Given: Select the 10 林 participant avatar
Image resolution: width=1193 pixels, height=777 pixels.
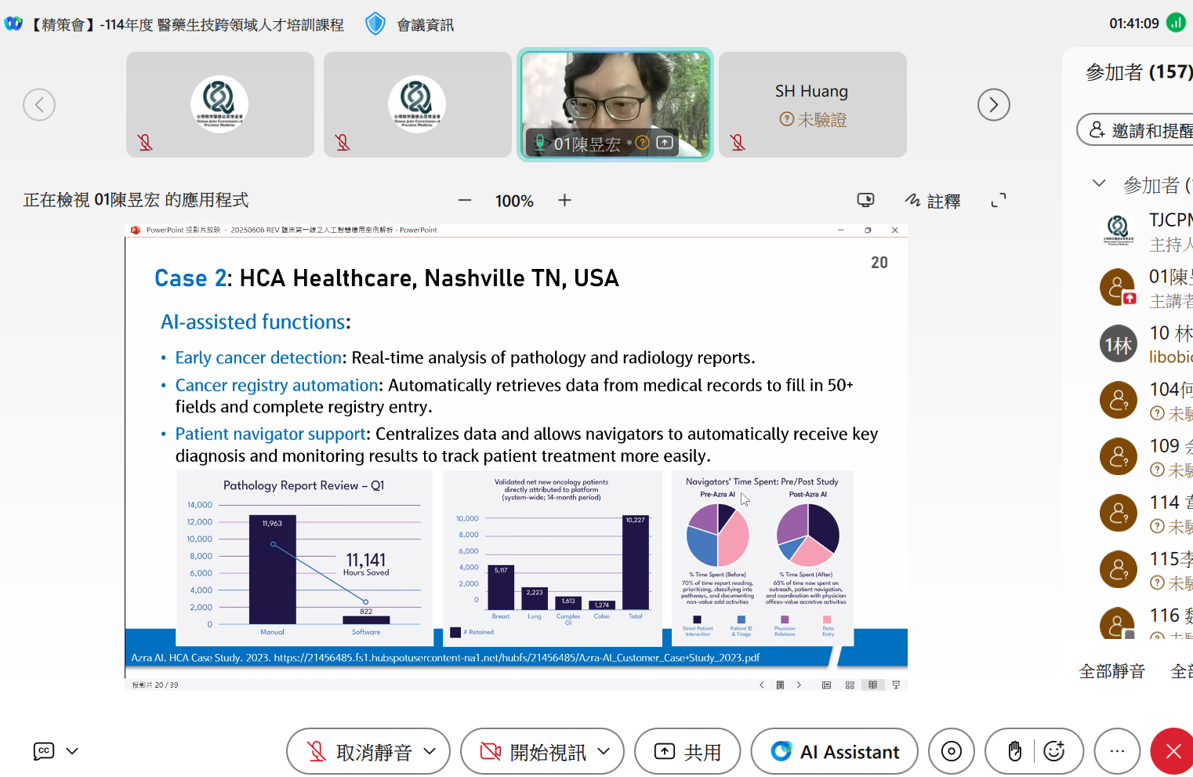Looking at the screenshot, I should pyautogui.click(x=1119, y=343).
